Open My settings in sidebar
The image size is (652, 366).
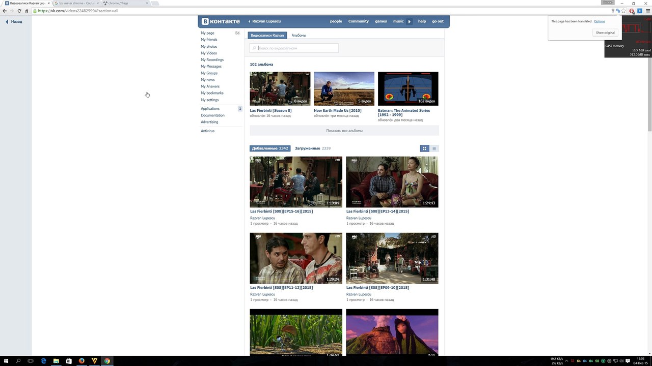click(x=210, y=100)
